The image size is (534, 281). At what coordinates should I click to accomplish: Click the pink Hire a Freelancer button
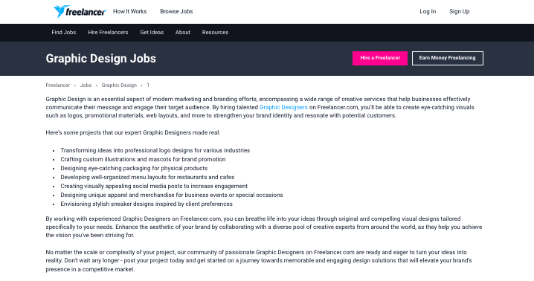coord(380,58)
